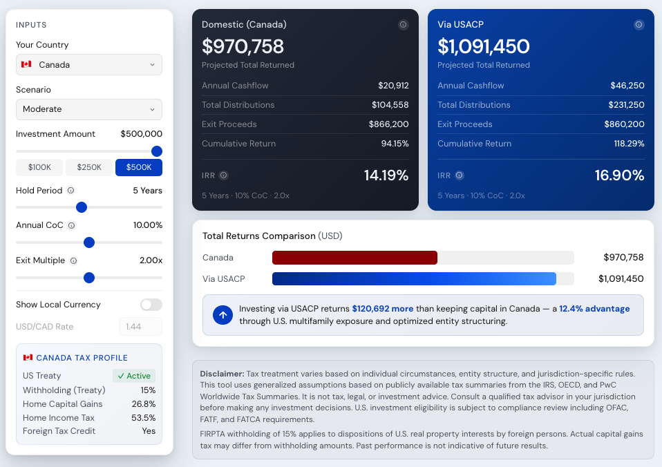662x467 pixels.
Task: Click the Foreign Tax Credit Yes value
Action: click(149, 431)
